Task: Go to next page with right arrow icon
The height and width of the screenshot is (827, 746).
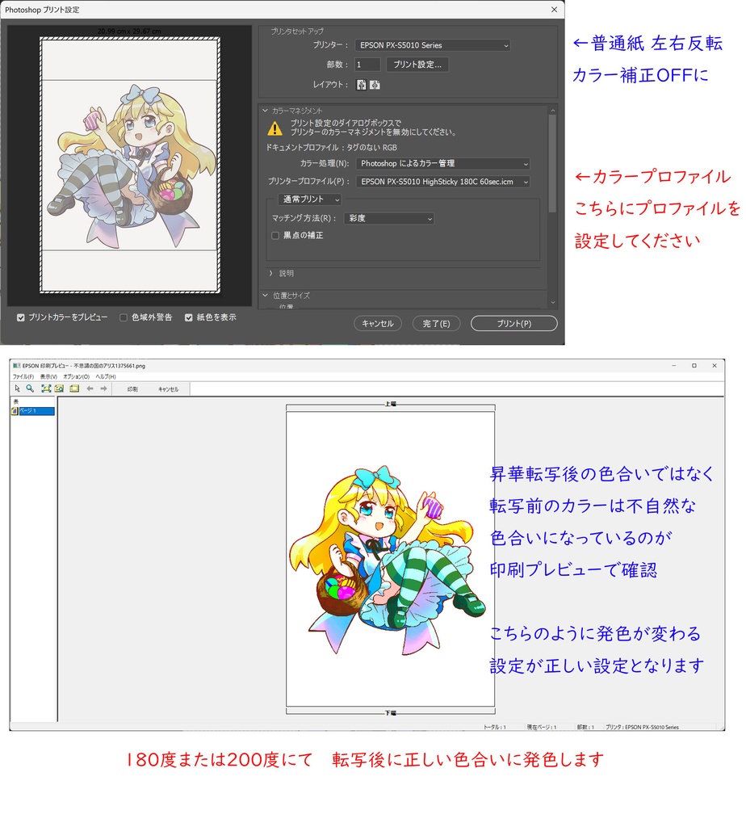Action: tap(104, 388)
